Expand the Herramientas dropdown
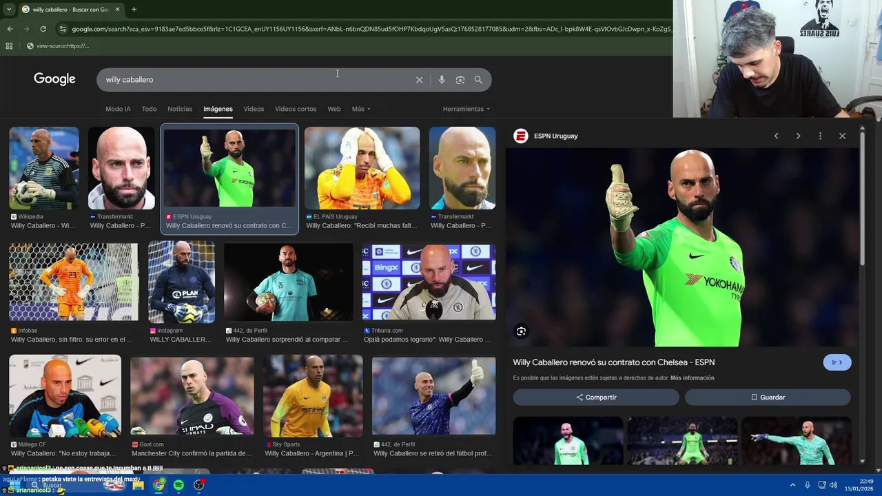The height and width of the screenshot is (496, 882). click(466, 109)
